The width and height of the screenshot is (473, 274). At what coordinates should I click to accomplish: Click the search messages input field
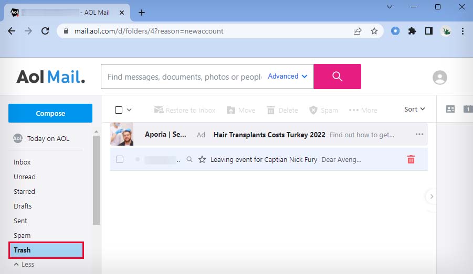point(184,77)
